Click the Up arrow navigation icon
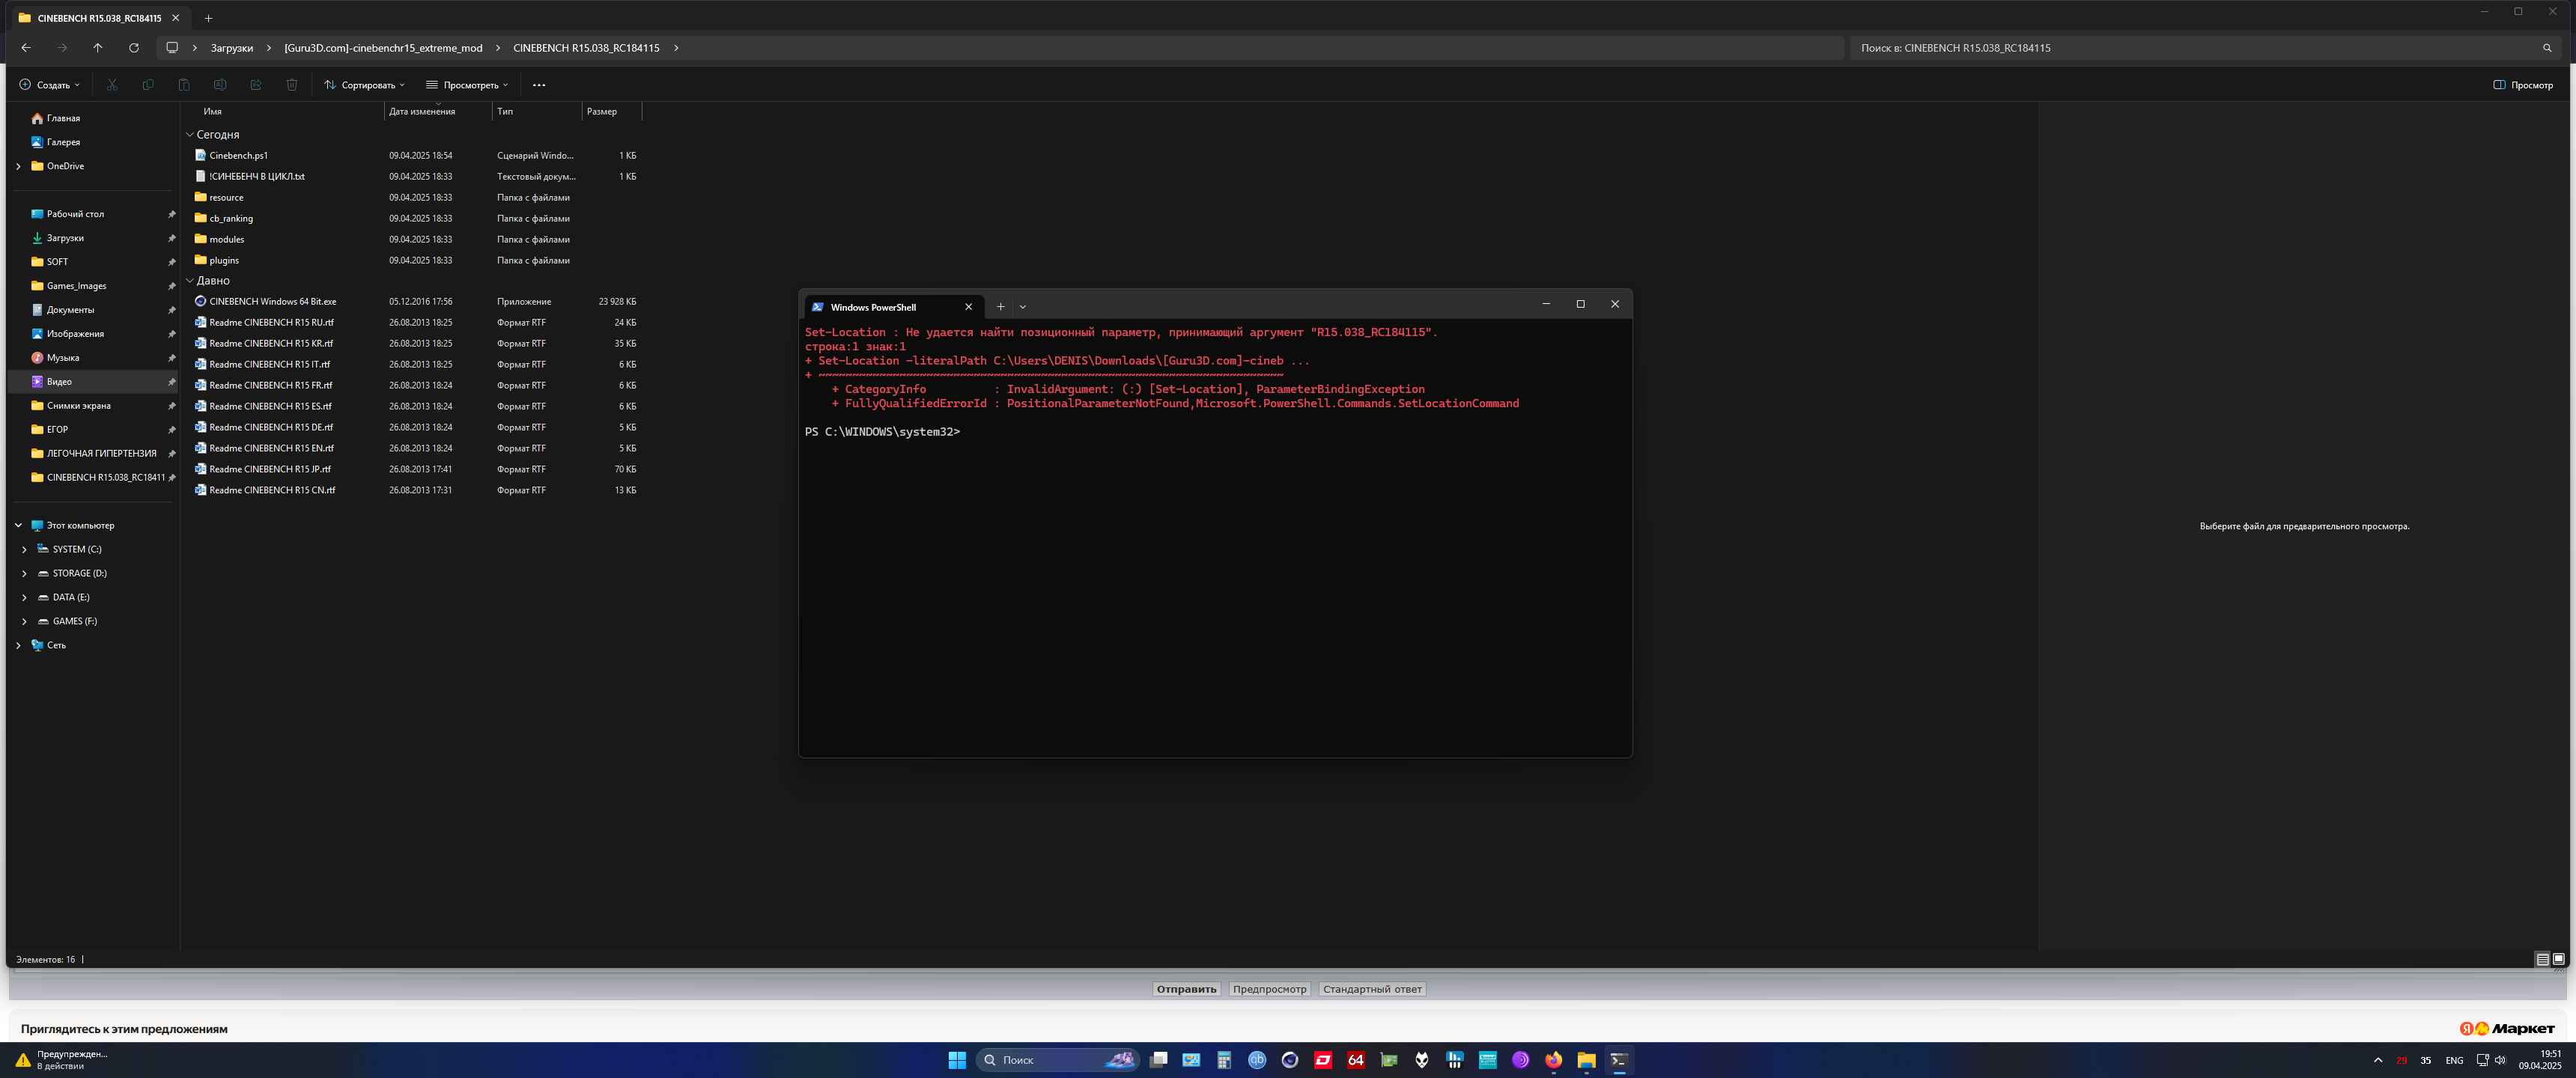This screenshot has width=2576, height=1078. (98, 48)
